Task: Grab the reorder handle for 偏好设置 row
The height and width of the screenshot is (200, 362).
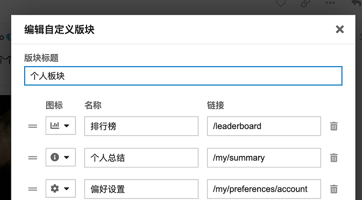Action: coord(33,189)
